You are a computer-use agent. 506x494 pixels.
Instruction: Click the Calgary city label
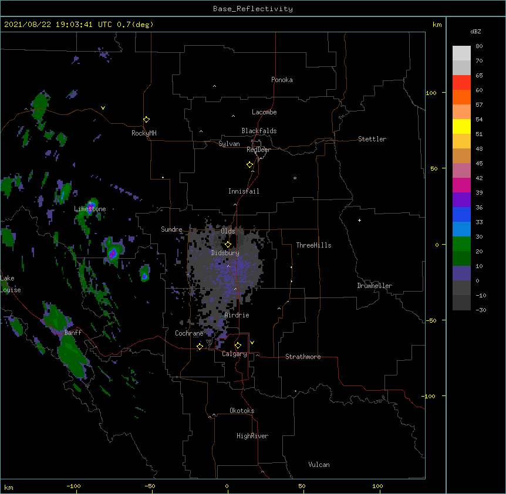pyautogui.click(x=234, y=354)
